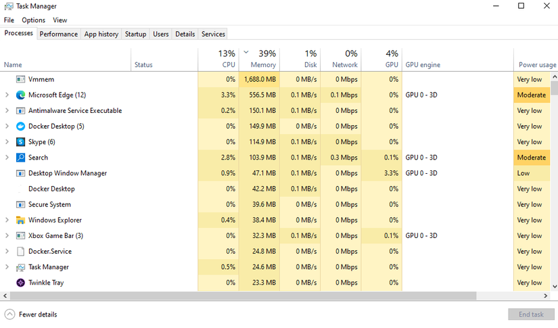This screenshot has height=328, width=558.
Task: Open the Startup tab
Action: (135, 34)
